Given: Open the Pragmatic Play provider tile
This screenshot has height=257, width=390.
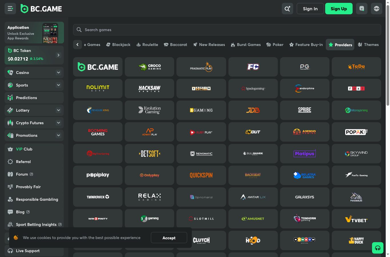Looking at the screenshot, I should [201, 67].
